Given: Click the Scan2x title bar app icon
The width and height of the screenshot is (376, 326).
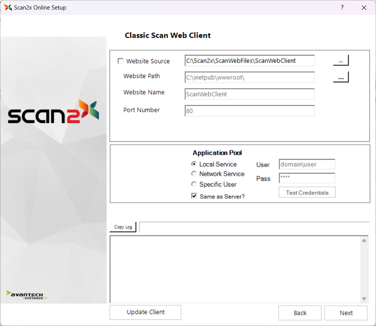Looking at the screenshot, I should coord(8,8).
